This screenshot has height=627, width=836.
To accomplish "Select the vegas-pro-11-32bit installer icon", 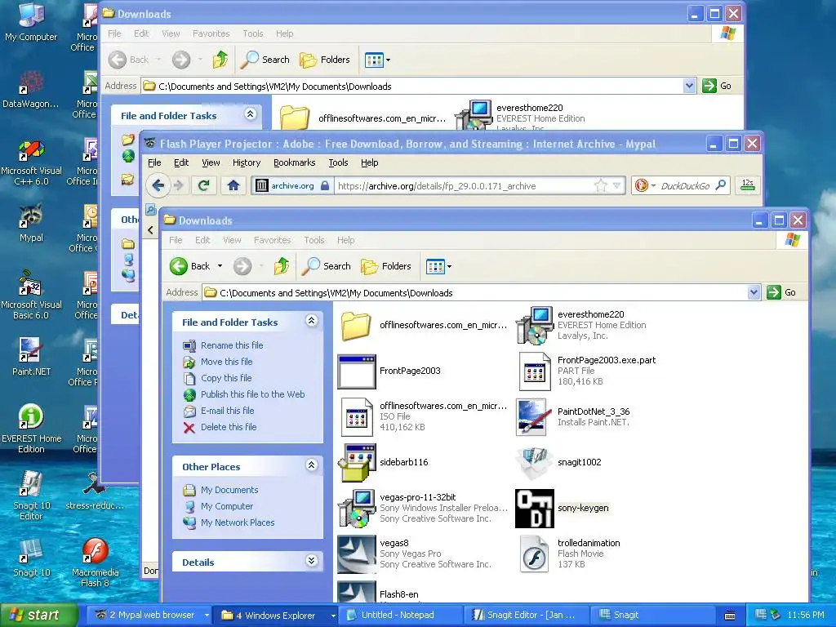I will 357,508.
